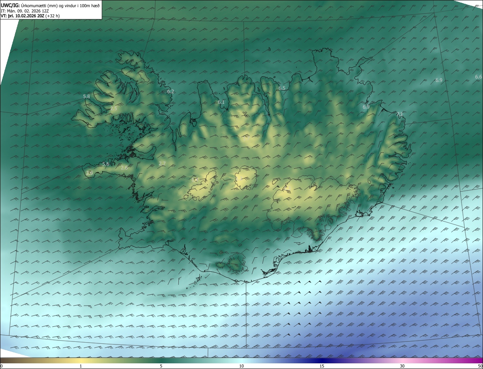The height and width of the screenshot is (369, 483).
Task: Click the colorbar tick label 15
Action: [x=322, y=366]
